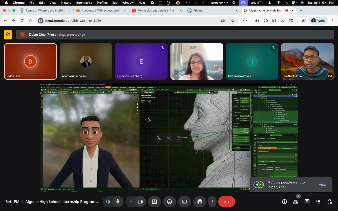Open the Send a reaction emoji picker
The width and height of the screenshot is (338, 211).
pyautogui.click(x=169, y=202)
